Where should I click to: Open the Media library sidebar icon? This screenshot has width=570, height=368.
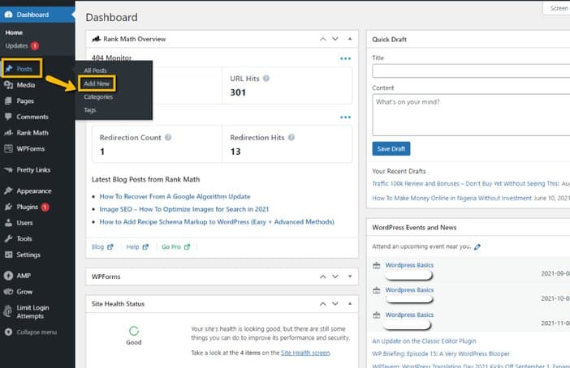[x=8, y=85]
